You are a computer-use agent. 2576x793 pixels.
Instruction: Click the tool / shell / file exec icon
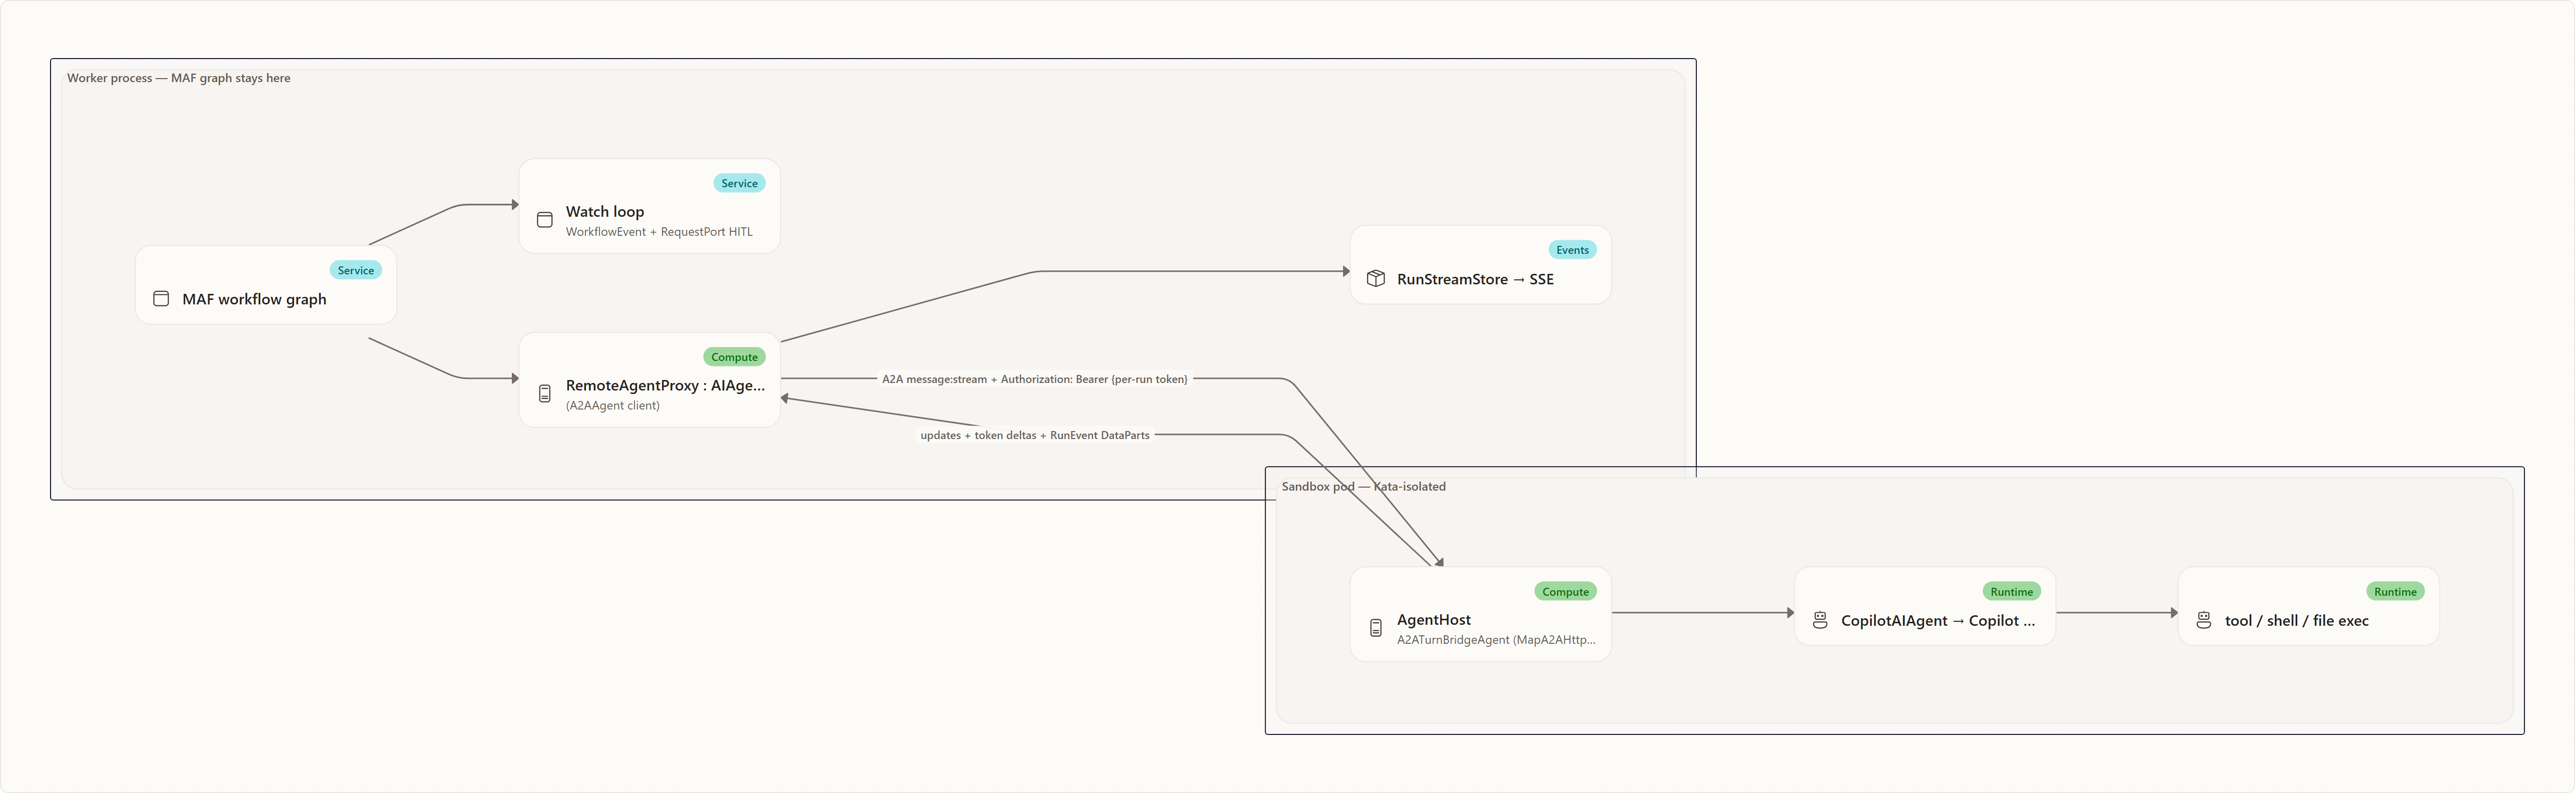point(2204,620)
